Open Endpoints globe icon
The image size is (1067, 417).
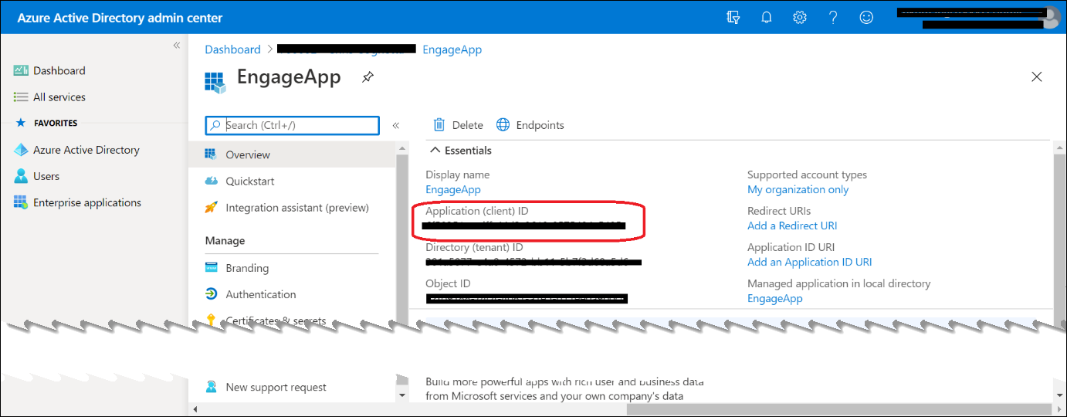point(503,125)
